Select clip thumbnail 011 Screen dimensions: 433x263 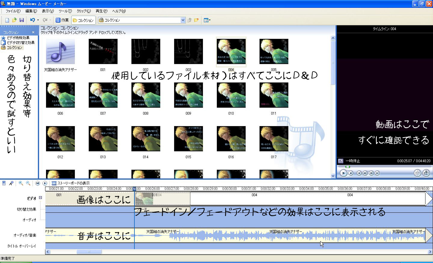274,95
